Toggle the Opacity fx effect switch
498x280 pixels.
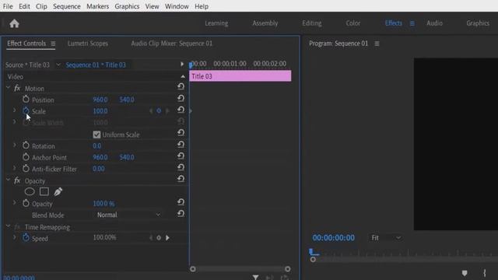pyautogui.click(x=17, y=180)
